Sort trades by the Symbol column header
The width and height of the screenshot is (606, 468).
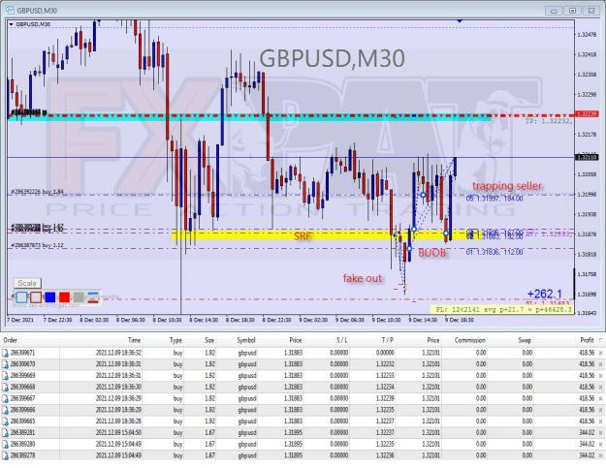pyautogui.click(x=246, y=340)
